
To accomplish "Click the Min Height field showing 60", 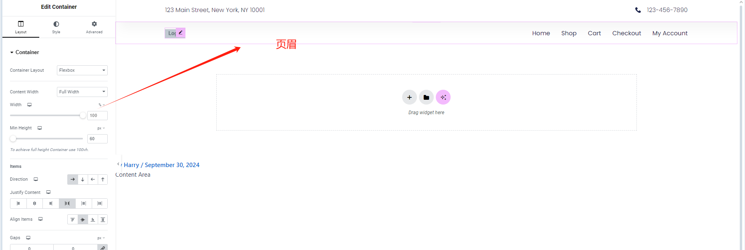I will (97, 139).
